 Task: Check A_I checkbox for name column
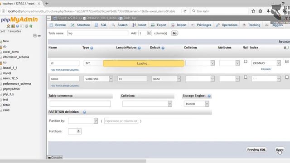(287, 77)
